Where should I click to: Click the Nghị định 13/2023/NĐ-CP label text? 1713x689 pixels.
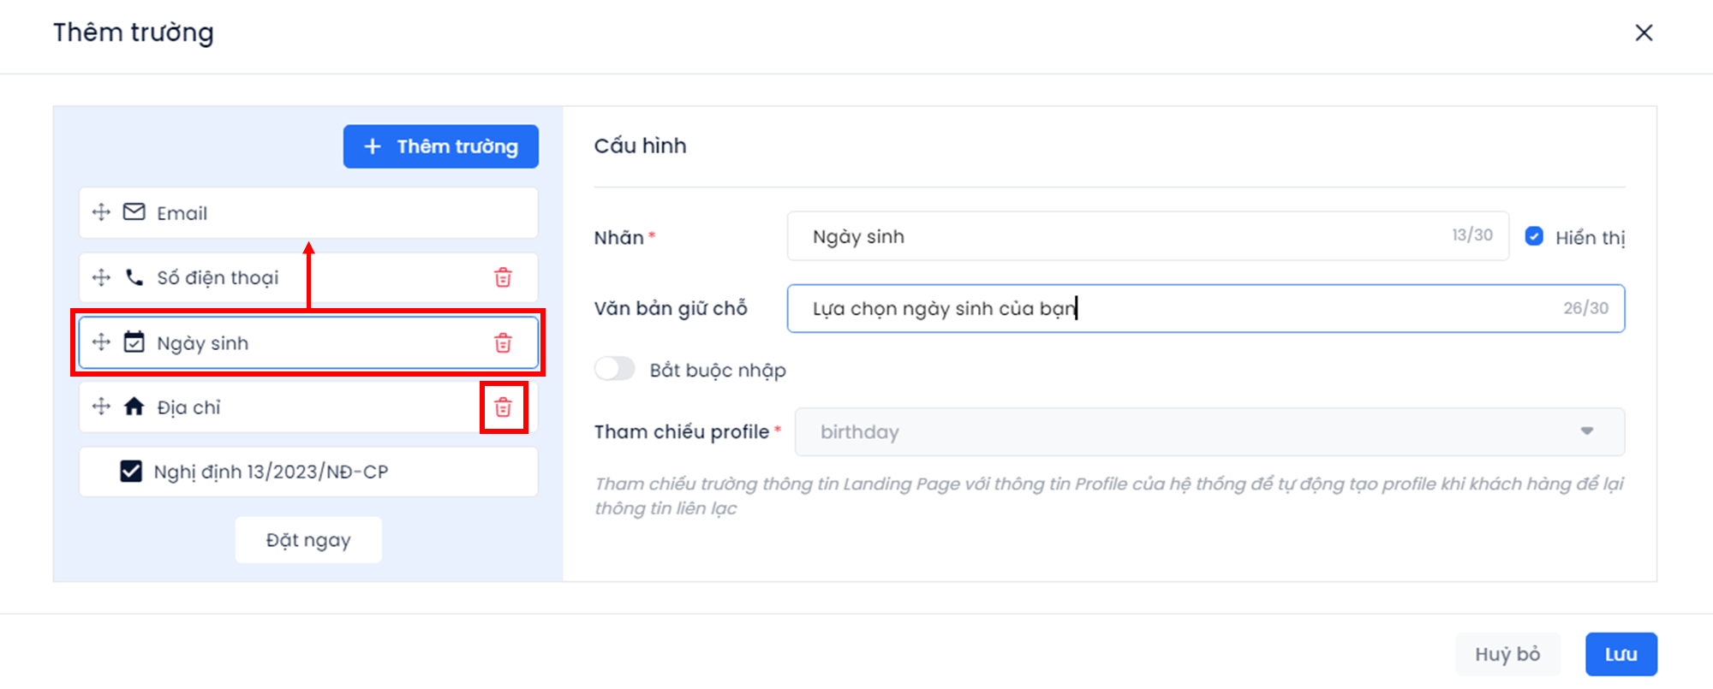(x=271, y=472)
